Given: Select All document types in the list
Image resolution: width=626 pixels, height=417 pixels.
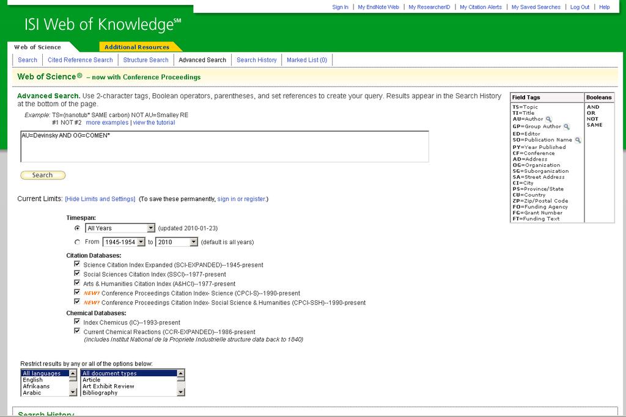Looking at the screenshot, I should (129, 373).
